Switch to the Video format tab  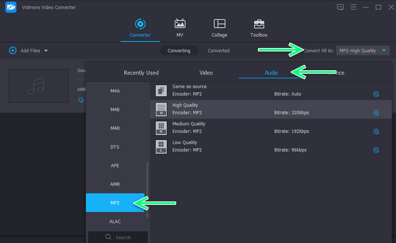(206, 73)
